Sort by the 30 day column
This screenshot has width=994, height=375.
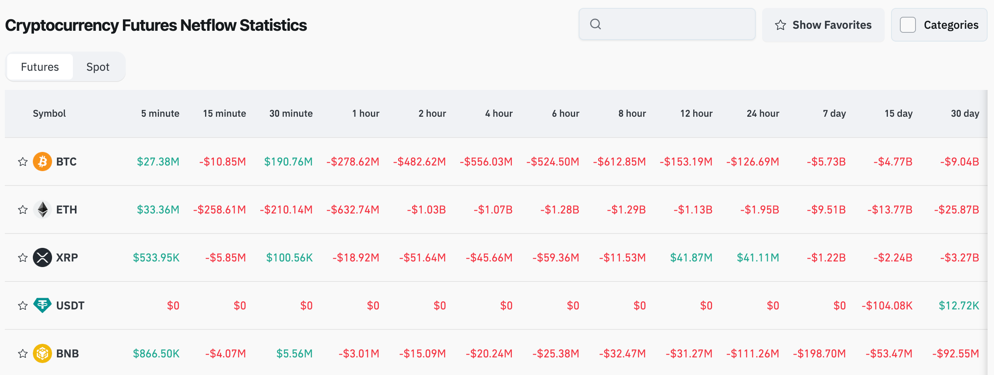tap(965, 114)
